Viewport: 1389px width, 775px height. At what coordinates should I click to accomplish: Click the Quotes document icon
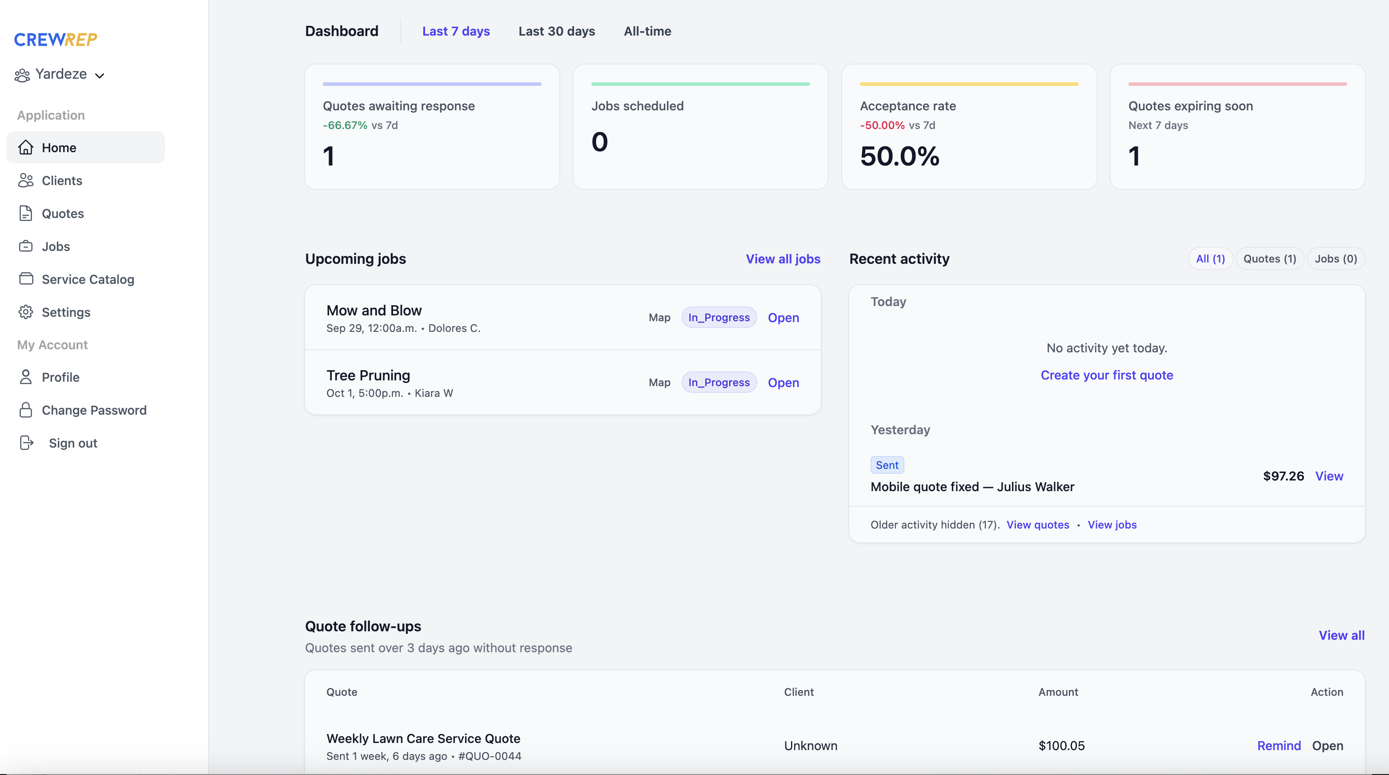coord(26,213)
